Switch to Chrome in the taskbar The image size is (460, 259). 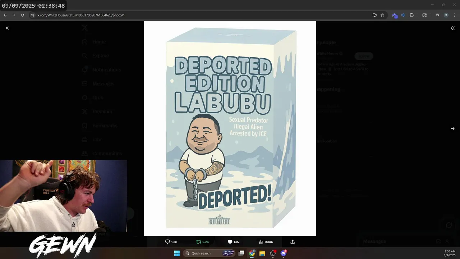tap(252, 253)
